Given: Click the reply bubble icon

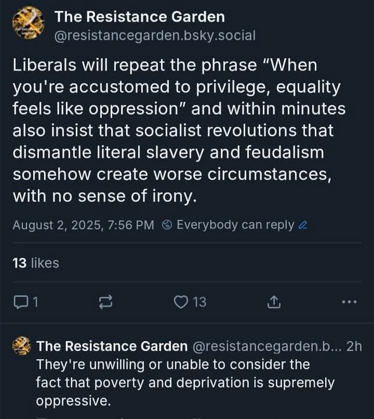Looking at the screenshot, I should (20, 302).
